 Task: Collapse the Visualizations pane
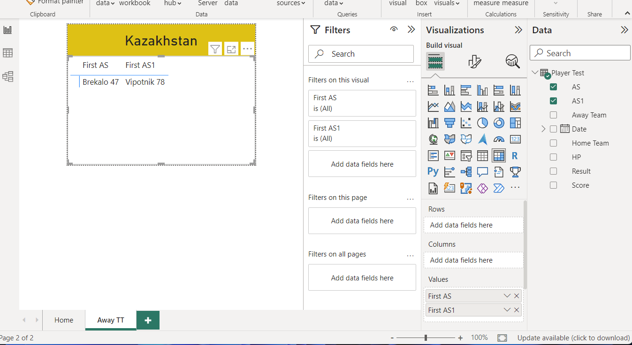coord(518,30)
